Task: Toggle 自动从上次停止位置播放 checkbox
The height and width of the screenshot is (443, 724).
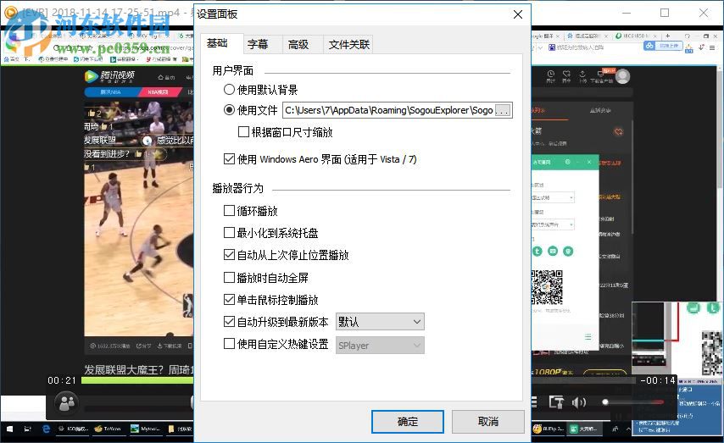Action: point(229,255)
